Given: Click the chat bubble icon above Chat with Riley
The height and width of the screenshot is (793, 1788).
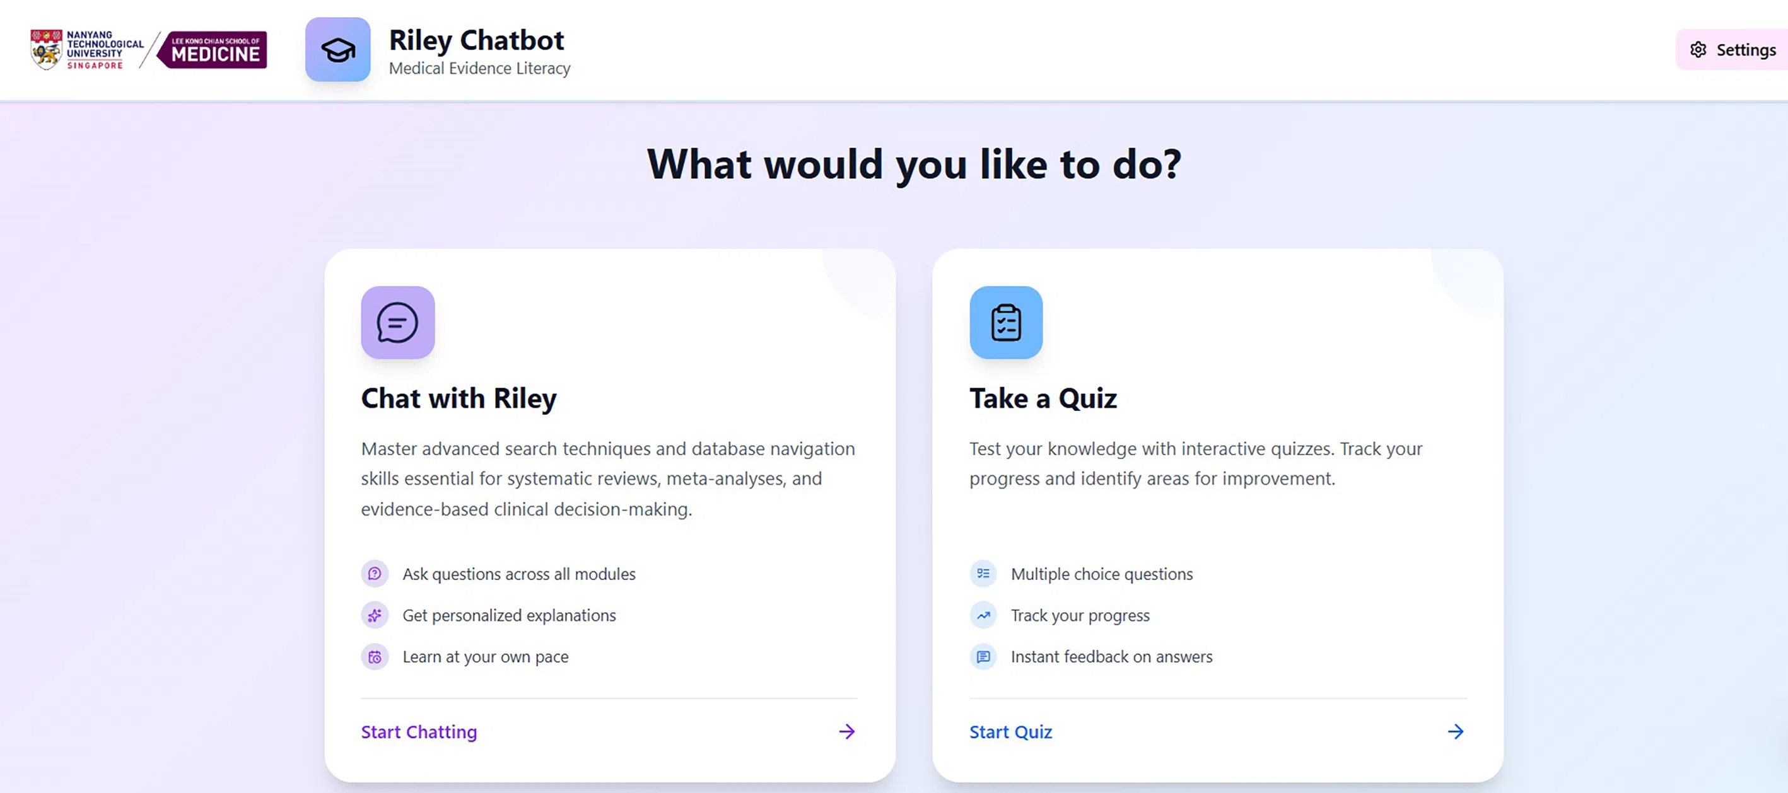Looking at the screenshot, I should tap(398, 323).
